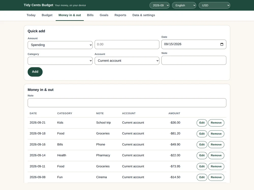Screen dimensions: 254x190
Task: Open the English language dropdown
Action: click(x=184, y=5)
